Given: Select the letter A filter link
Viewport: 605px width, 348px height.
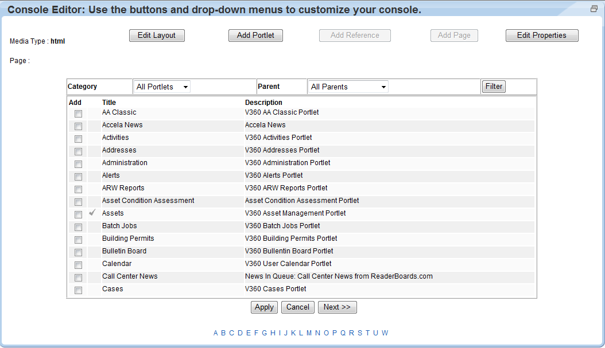Looking at the screenshot, I should pyautogui.click(x=215, y=333).
